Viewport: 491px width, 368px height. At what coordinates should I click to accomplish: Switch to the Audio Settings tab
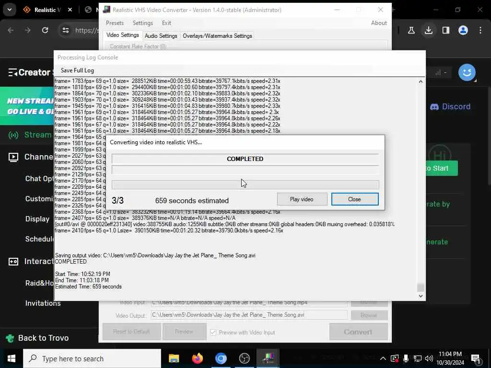161,36
